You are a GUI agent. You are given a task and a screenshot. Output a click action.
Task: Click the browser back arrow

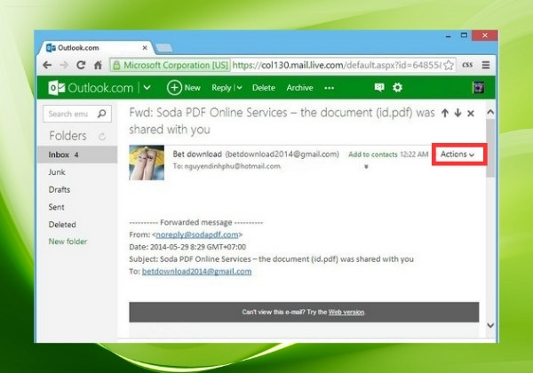click(47, 65)
